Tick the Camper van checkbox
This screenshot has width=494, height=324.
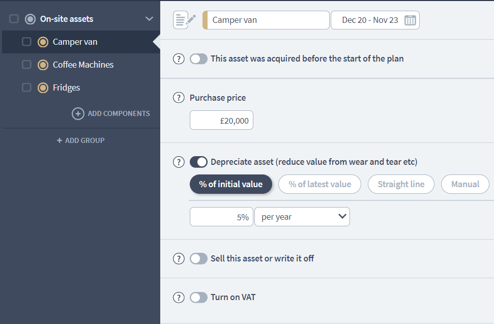(26, 42)
